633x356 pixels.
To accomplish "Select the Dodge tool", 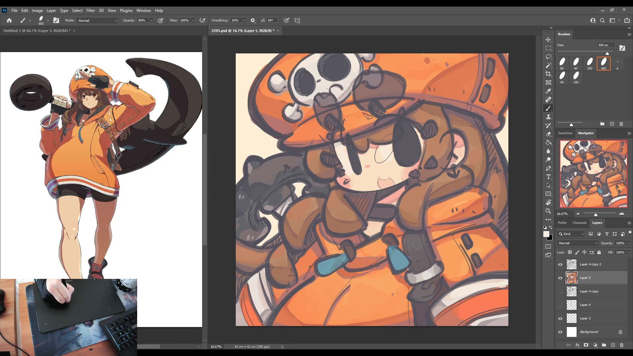I will 548,160.
